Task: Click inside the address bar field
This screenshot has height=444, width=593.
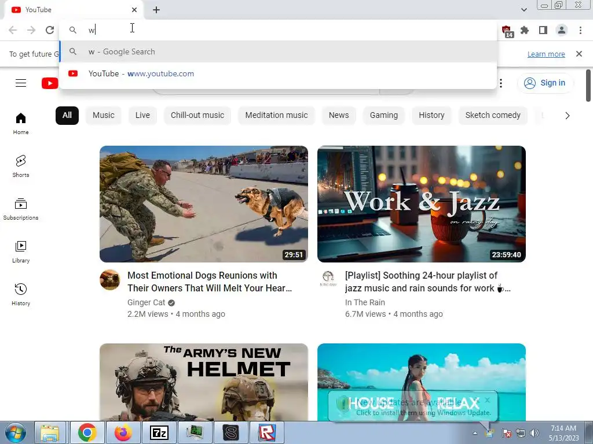Action: (x=278, y=30)
